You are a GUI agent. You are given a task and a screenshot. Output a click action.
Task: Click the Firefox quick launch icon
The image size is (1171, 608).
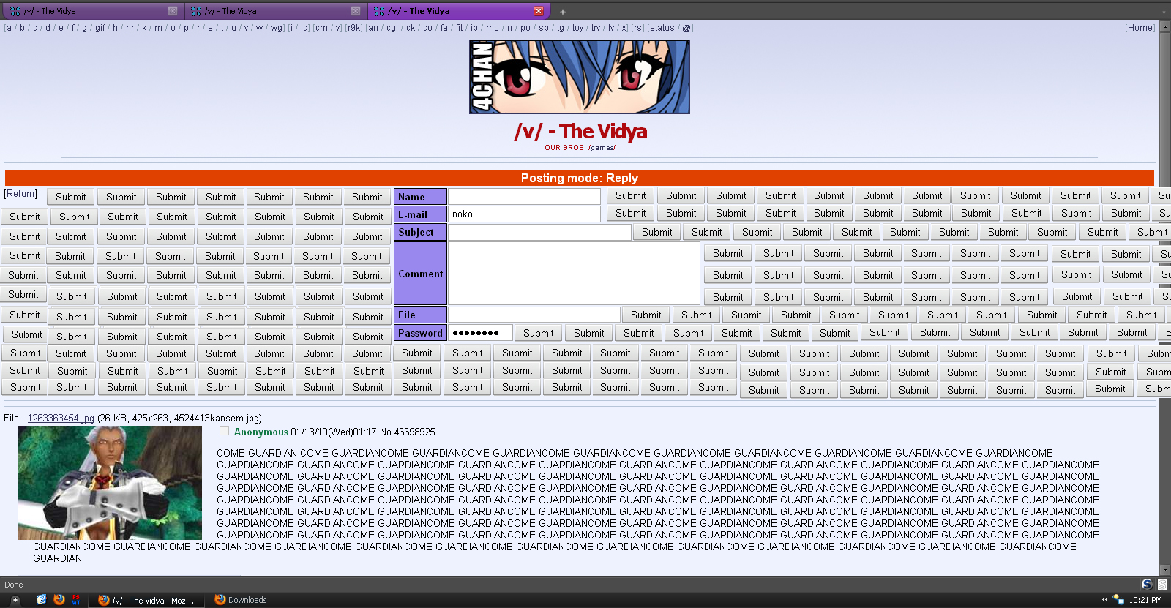click(59, 599)
